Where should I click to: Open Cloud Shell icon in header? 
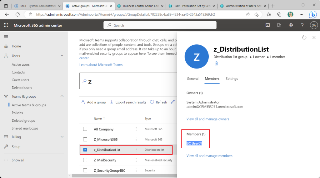click(x=267, y=25)
